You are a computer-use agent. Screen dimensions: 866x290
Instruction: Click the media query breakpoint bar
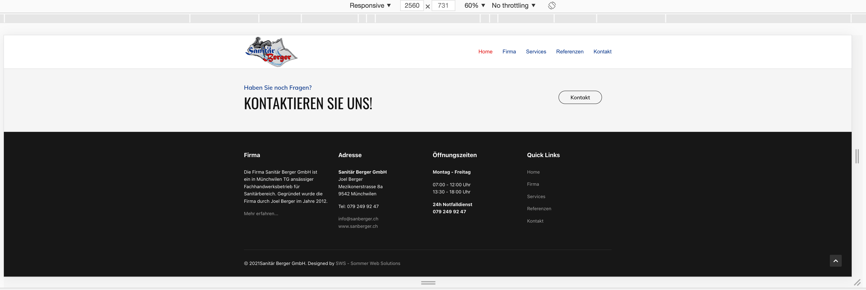tap(428, 18)
